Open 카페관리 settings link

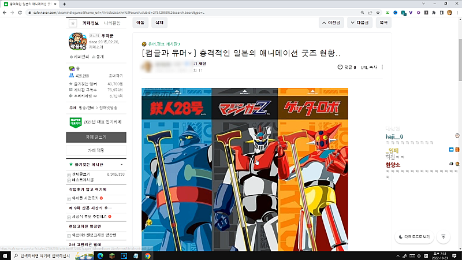(x=79, y=57)
